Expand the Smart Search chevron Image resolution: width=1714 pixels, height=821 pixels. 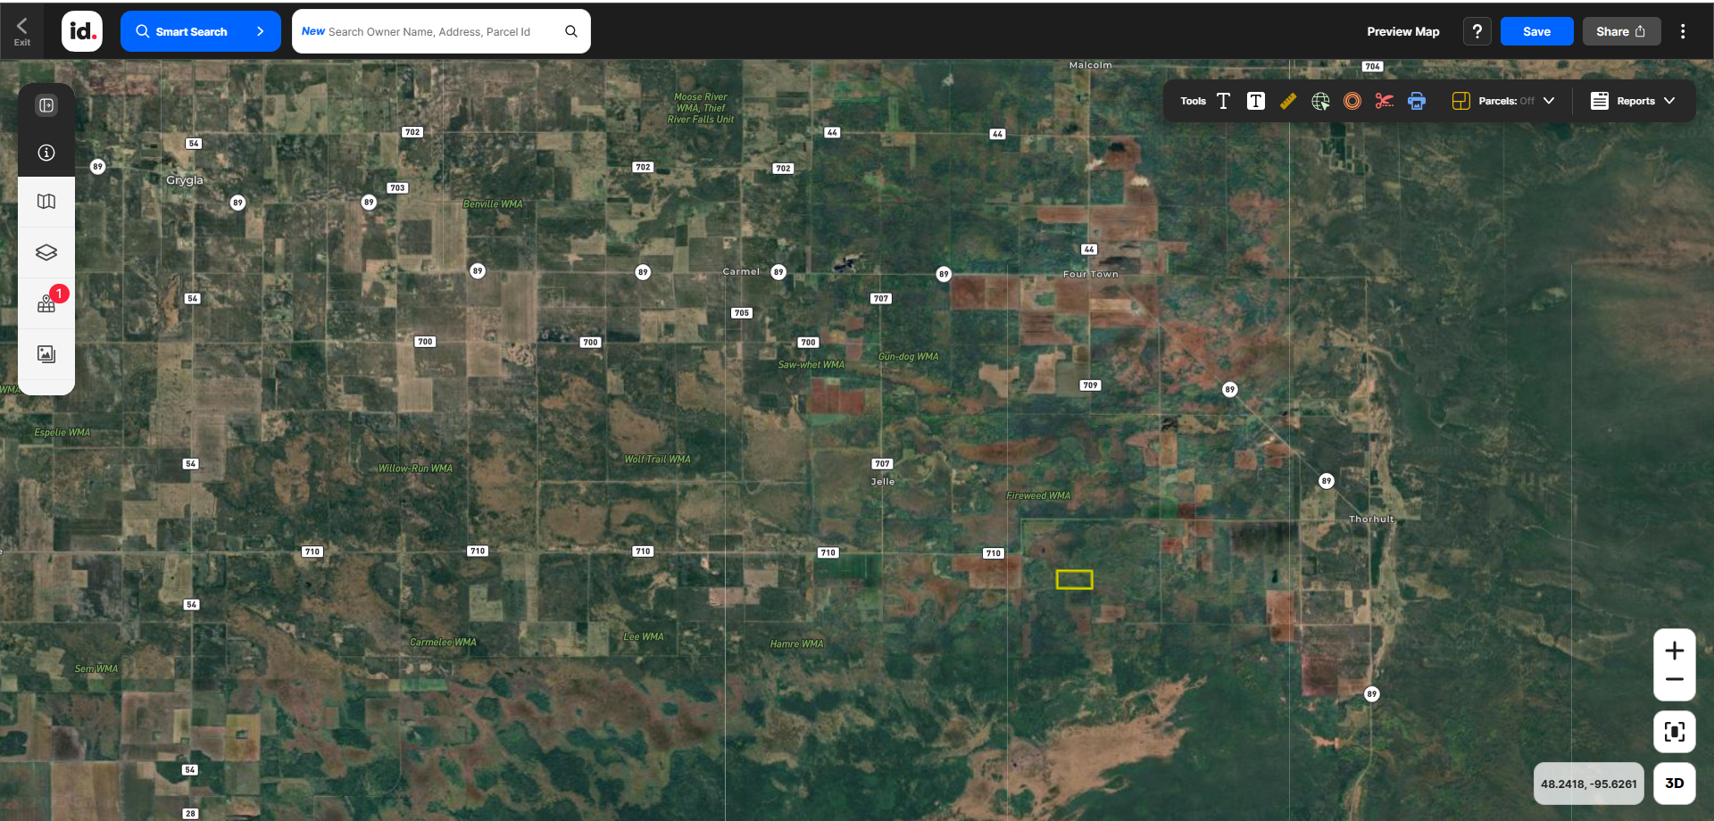[260, 31]
